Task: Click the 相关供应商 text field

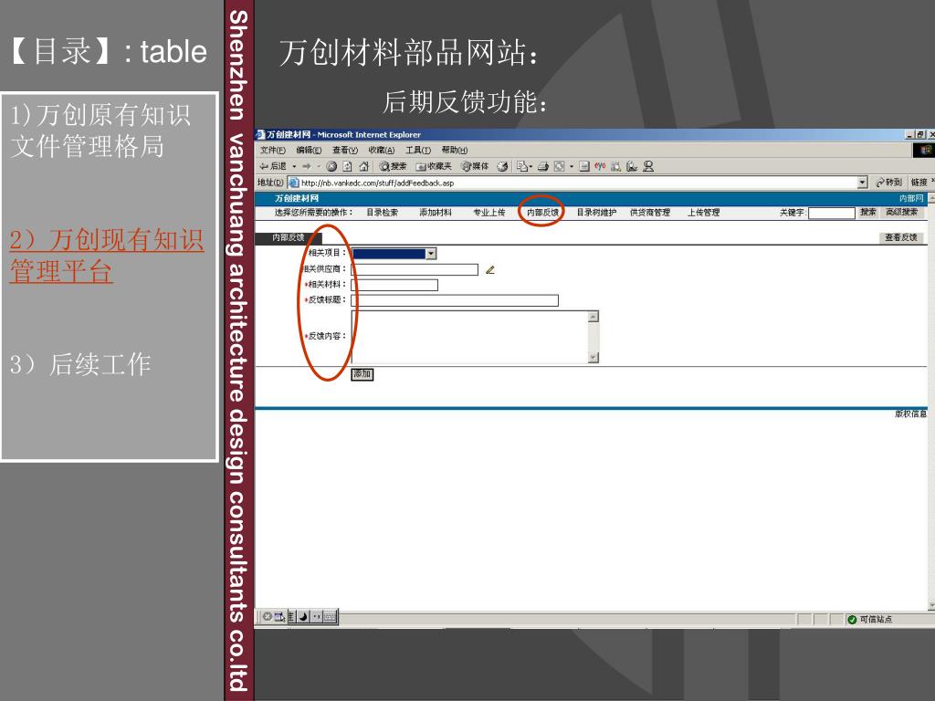Action: (x=415, y=269)
